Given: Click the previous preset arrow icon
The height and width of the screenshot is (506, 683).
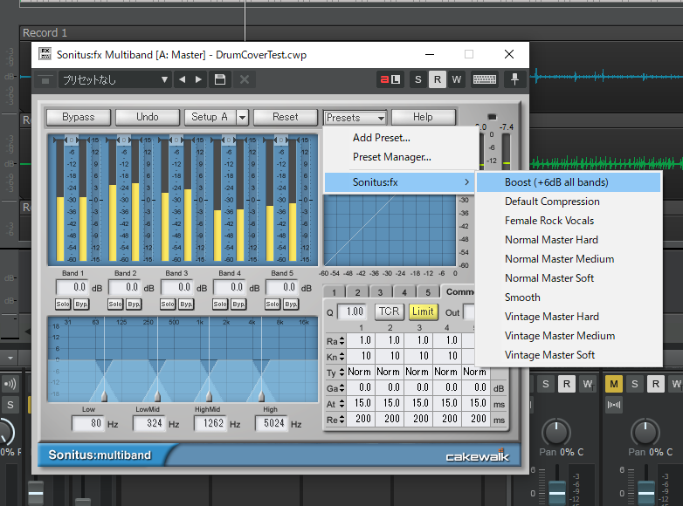Looking at the screenshot, I should point(182,79).
